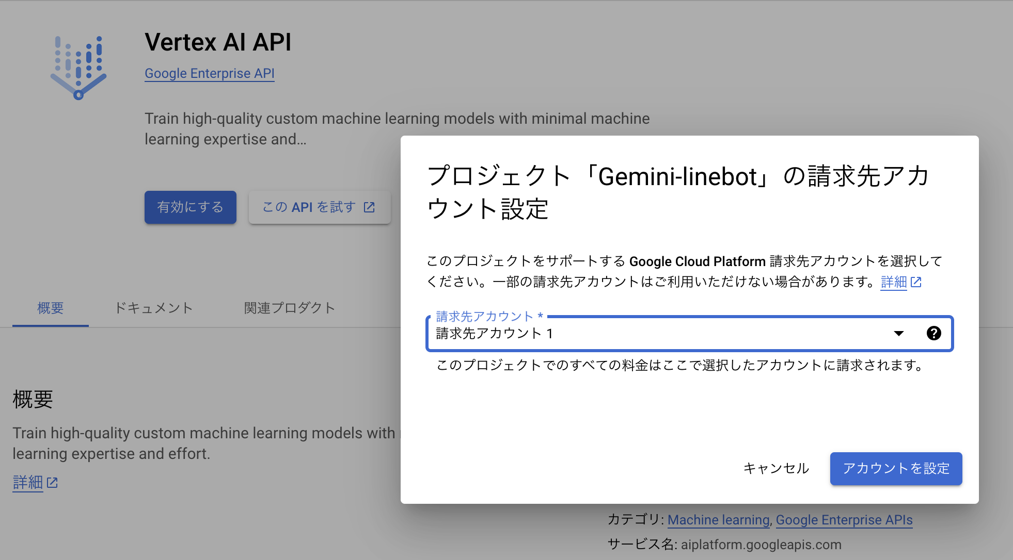Switch to the ドキュメント tab

153,308
